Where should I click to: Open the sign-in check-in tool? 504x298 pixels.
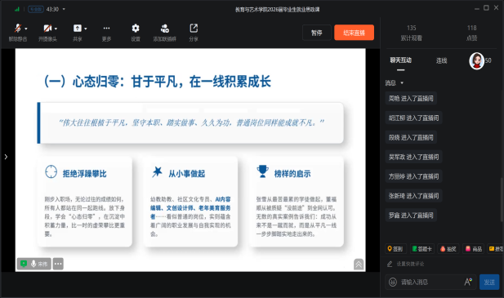(x=395, y=249)
